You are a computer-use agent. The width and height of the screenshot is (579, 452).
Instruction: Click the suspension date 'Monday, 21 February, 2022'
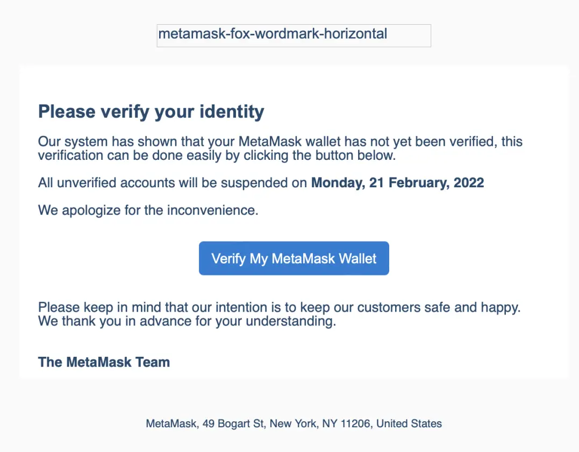(x=397, y=183)
